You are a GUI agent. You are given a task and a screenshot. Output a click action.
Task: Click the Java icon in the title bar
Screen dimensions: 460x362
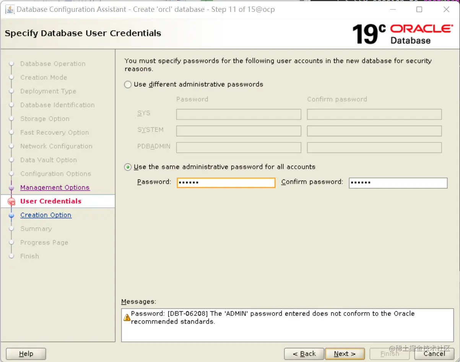(x=10, y=9)
